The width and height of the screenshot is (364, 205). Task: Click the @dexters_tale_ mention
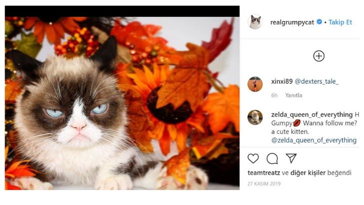[x=316, y=81]
